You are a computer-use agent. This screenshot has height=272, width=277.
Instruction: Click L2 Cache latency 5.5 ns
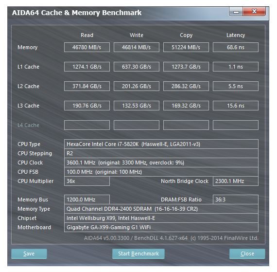click(x=236, y=86)
